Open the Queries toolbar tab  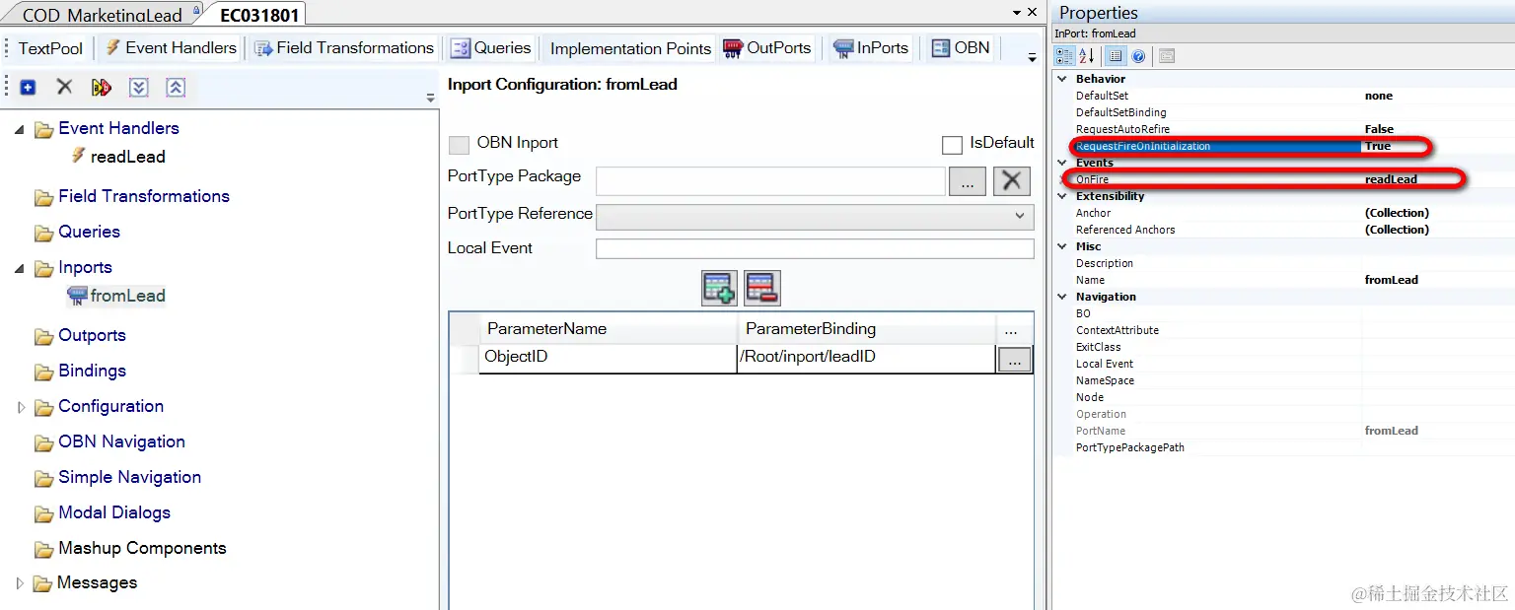click(x=491, y=47)
